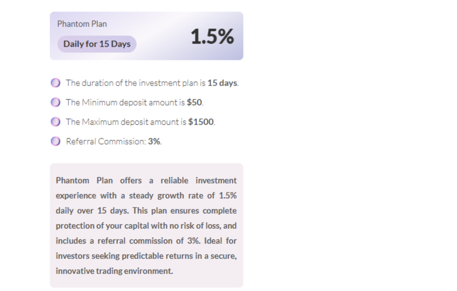The image size is (457, 291).
Task: Click the bold '15 days' duration value
Action: coord(222,83)
